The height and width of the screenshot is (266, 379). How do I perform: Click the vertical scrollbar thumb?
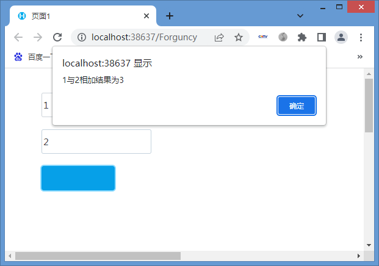pos(369,106)
